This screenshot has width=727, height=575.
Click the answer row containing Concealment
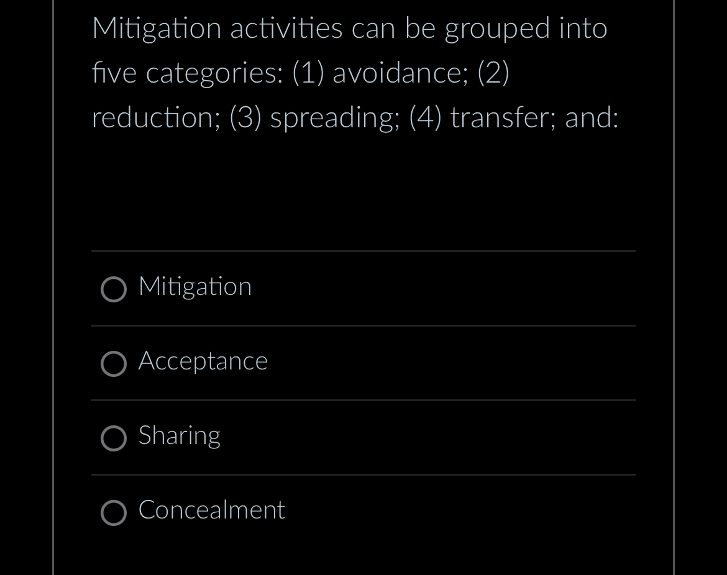(x=363, y=512)
